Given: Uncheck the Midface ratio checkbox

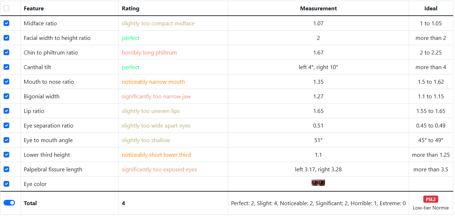Looking at the screenshot, I should pyautogui.click(x=6, y=23).
